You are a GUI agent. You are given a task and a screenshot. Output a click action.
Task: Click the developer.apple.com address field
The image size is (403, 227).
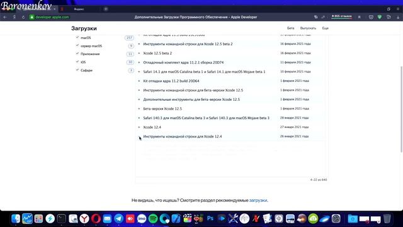[52, 17]
